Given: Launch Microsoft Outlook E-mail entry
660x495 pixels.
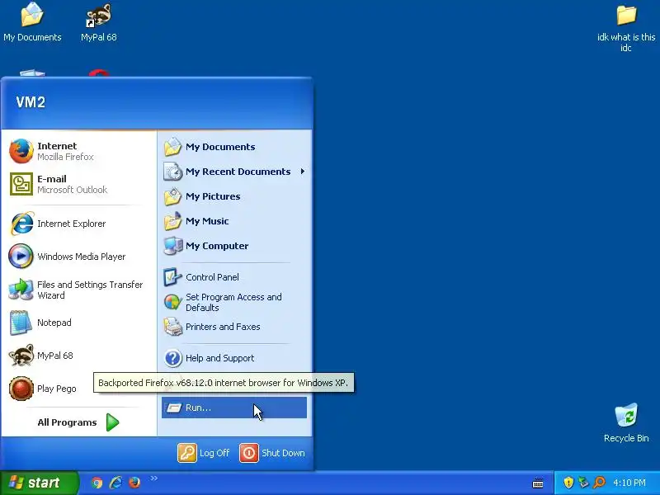Looking at the screenshot, I should pyautogui.click(x=78, y=184).
